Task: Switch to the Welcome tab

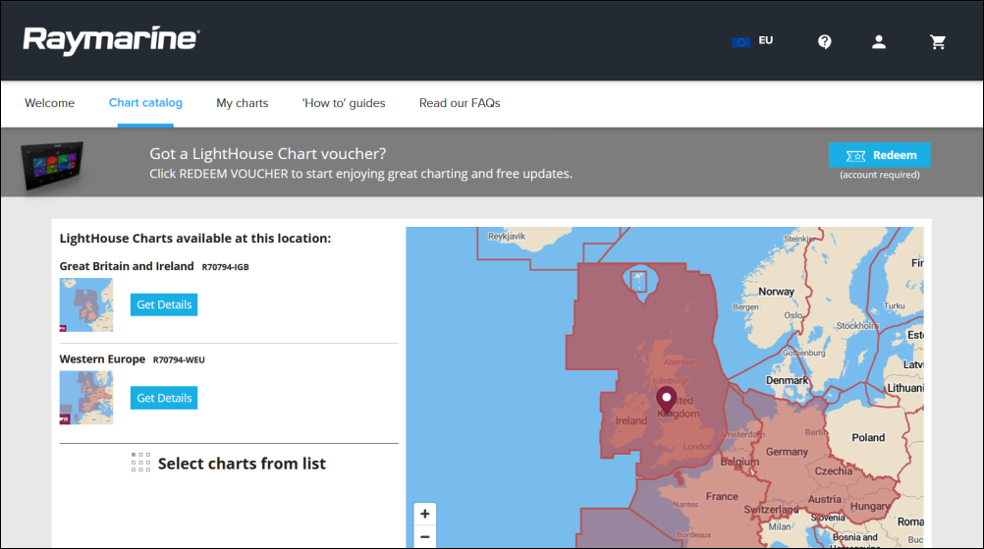Action: [x=49, y=103]
